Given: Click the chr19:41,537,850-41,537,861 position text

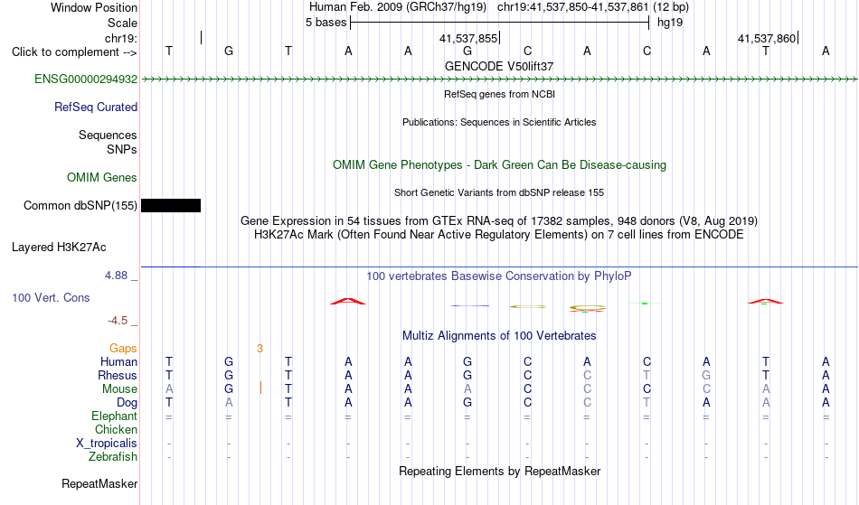Looking at the screenshot, I should (x=573, y=7).
